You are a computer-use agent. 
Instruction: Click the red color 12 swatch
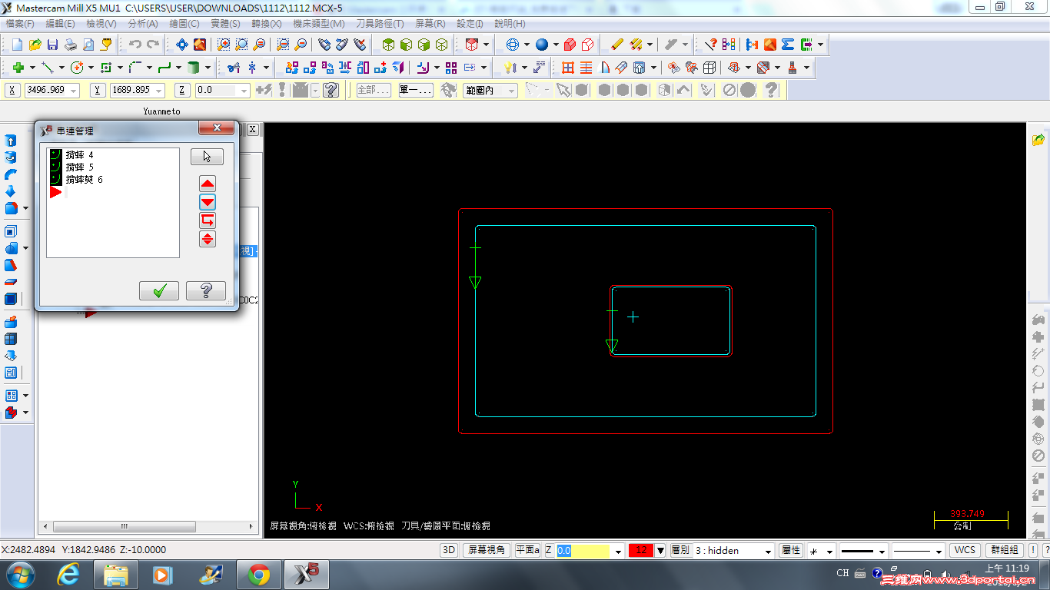point(640,550)
